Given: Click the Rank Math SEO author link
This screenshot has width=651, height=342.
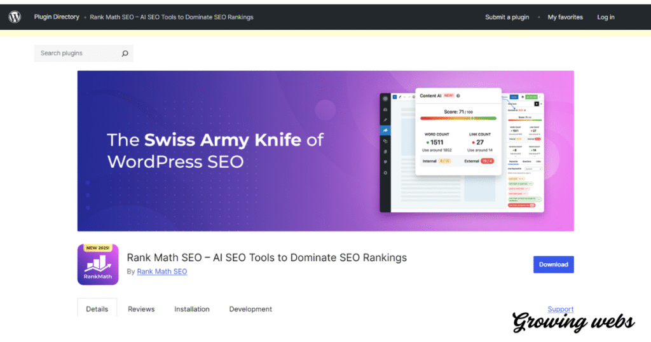Looking at the screenshot, I should 162,271.
